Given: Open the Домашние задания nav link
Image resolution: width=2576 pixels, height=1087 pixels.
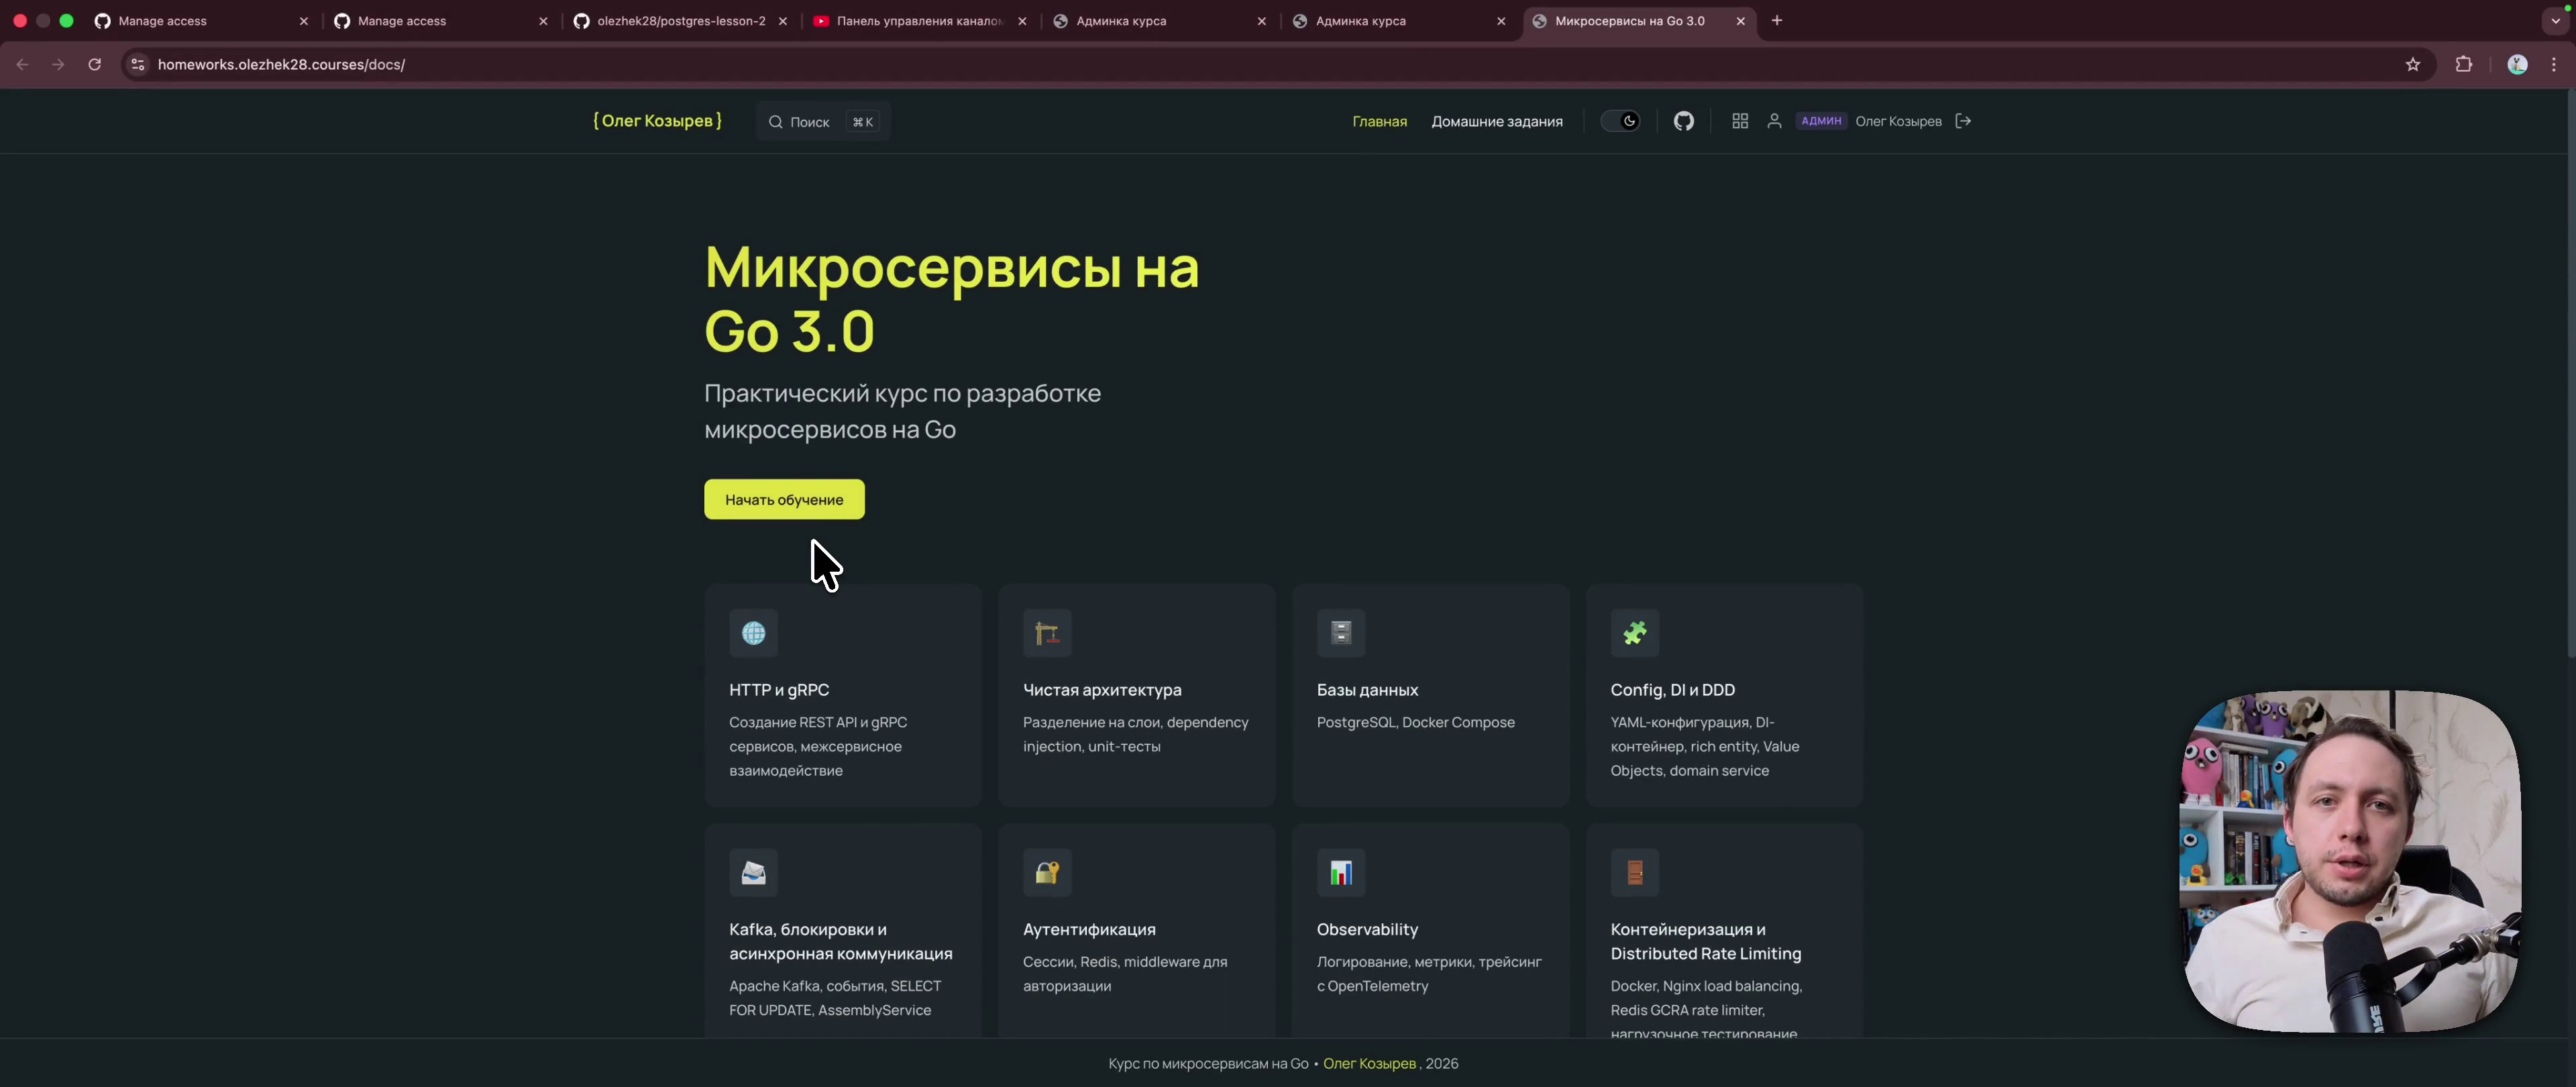Looking at the screenshot, I should [1496, 122].
